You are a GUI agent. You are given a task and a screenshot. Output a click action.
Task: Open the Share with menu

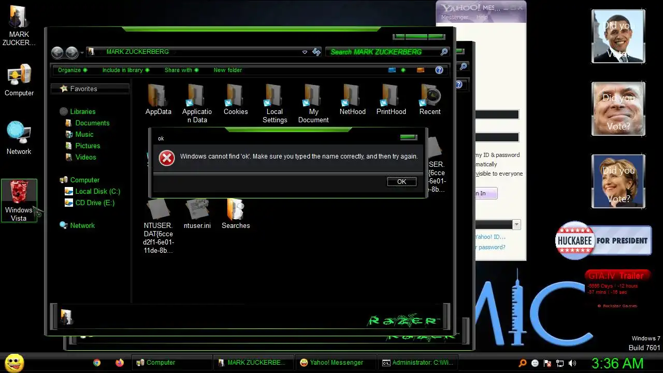pyautogui.click(x=182, y=70)
